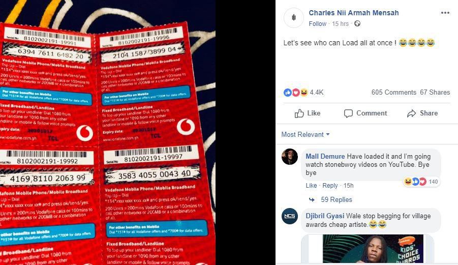The width and height of the screenshot is (458, 265).
Task: Click the Share arrow icon
Action: click(x=412, y=113)
